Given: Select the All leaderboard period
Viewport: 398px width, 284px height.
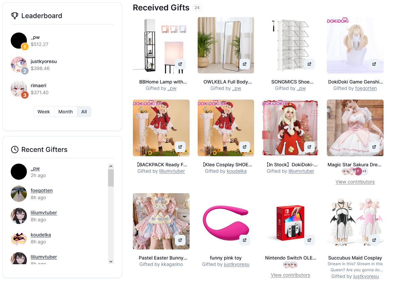Looking at the screenshot, I should click(x=84, y=112).
